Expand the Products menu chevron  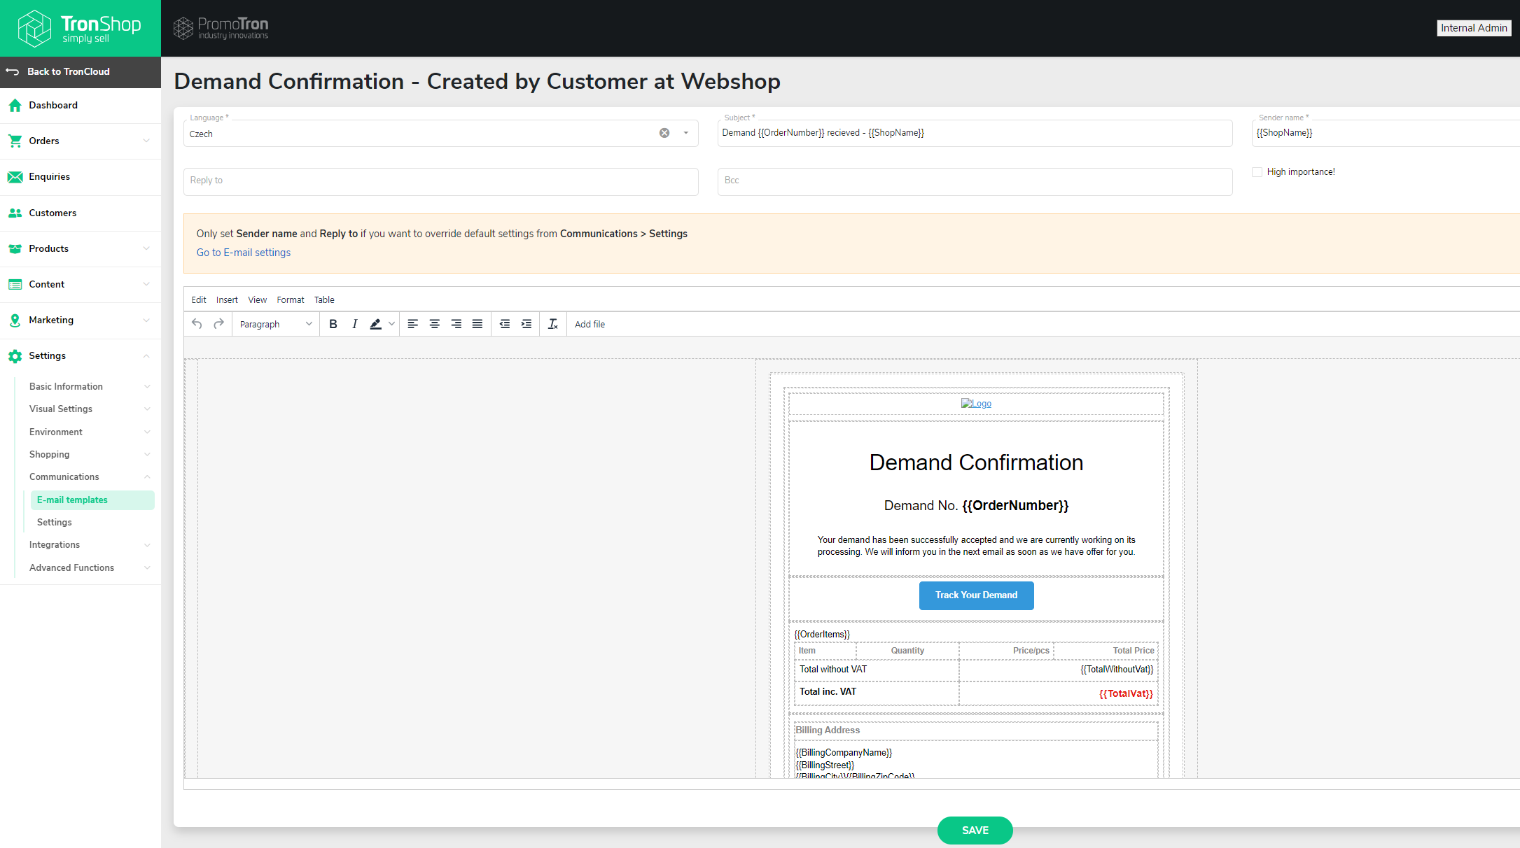pyautogui.click(x=146, y=248)
